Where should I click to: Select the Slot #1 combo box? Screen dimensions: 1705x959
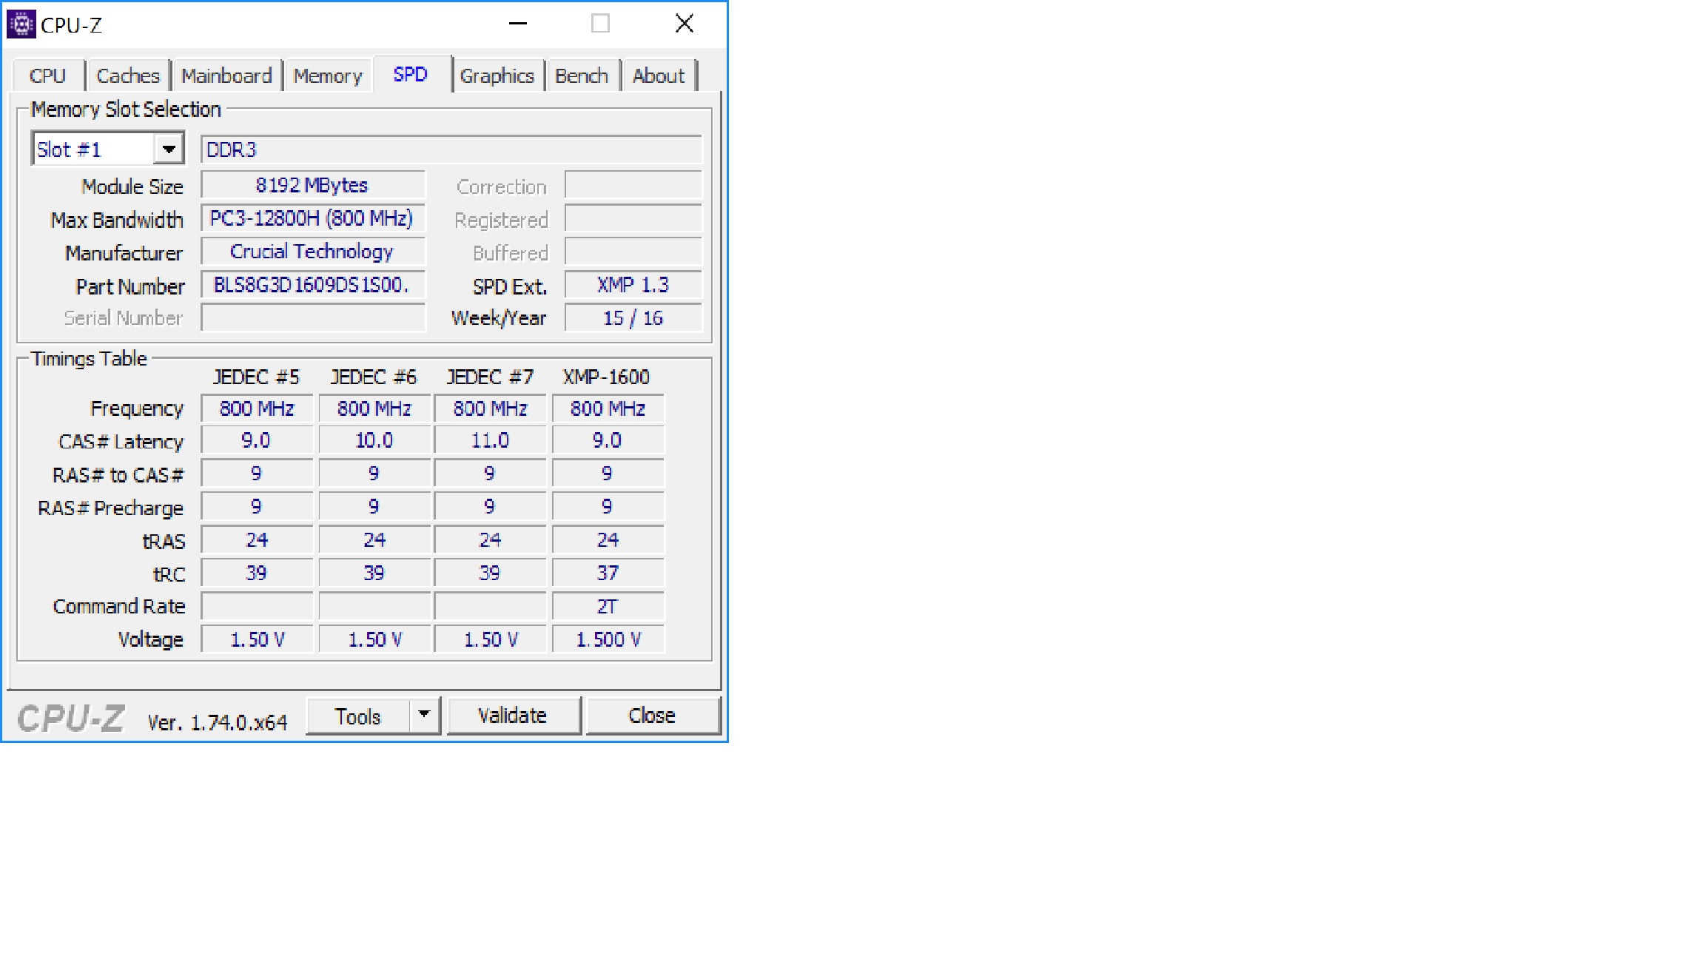[93, 149]
